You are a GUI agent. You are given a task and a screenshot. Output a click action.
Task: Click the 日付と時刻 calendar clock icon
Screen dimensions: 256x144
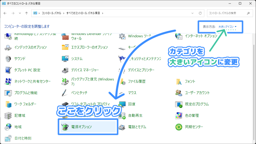coord(8,138)
